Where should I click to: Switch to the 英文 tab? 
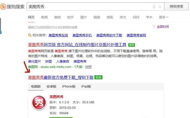123,17
